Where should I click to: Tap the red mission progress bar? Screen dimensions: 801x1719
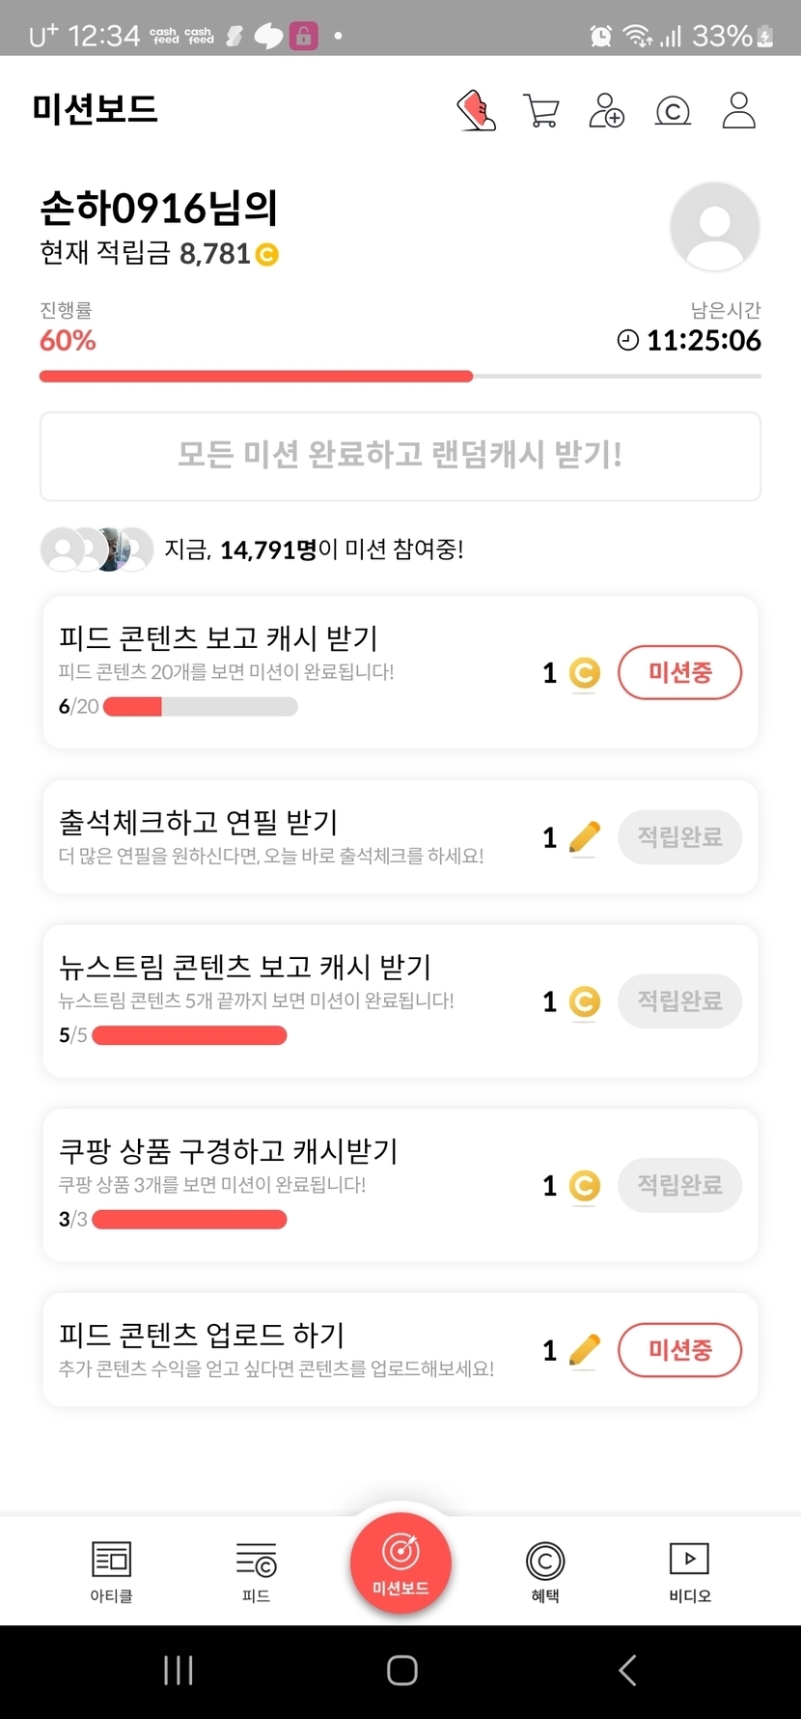(x=256, y=377)
